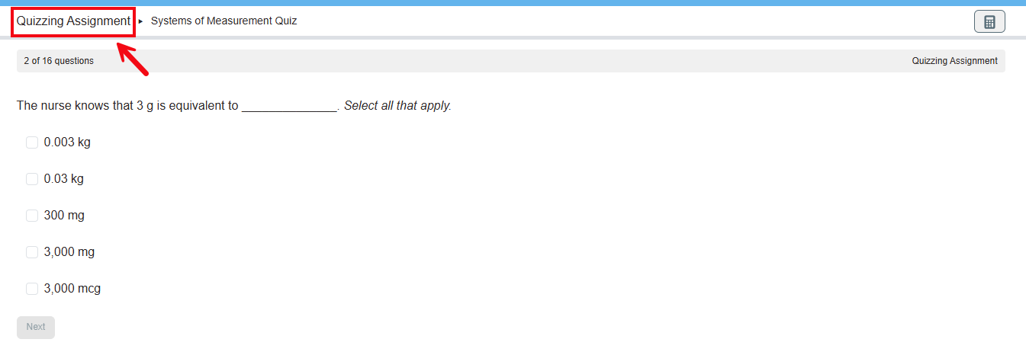Click the '3,000 mcg' answer label text

72,289
